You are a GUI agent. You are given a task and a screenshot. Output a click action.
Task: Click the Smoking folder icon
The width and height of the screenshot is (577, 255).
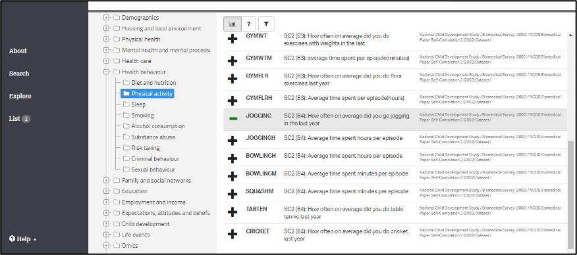126,115
